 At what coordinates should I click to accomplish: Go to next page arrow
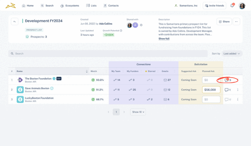[124, 112]
